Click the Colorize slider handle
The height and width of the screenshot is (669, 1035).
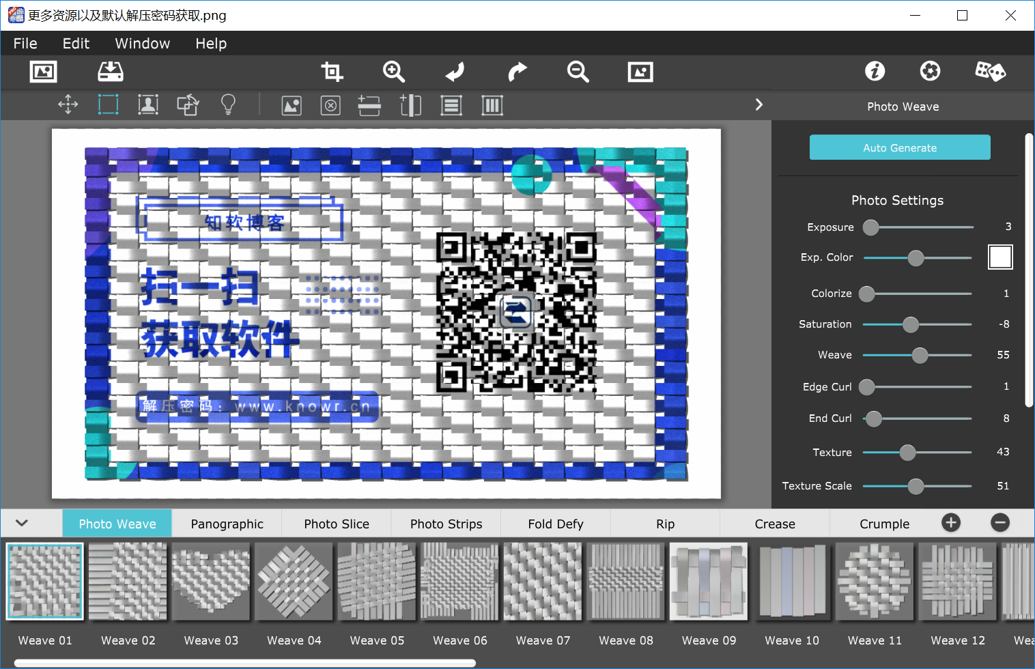(x=867, y=294)
